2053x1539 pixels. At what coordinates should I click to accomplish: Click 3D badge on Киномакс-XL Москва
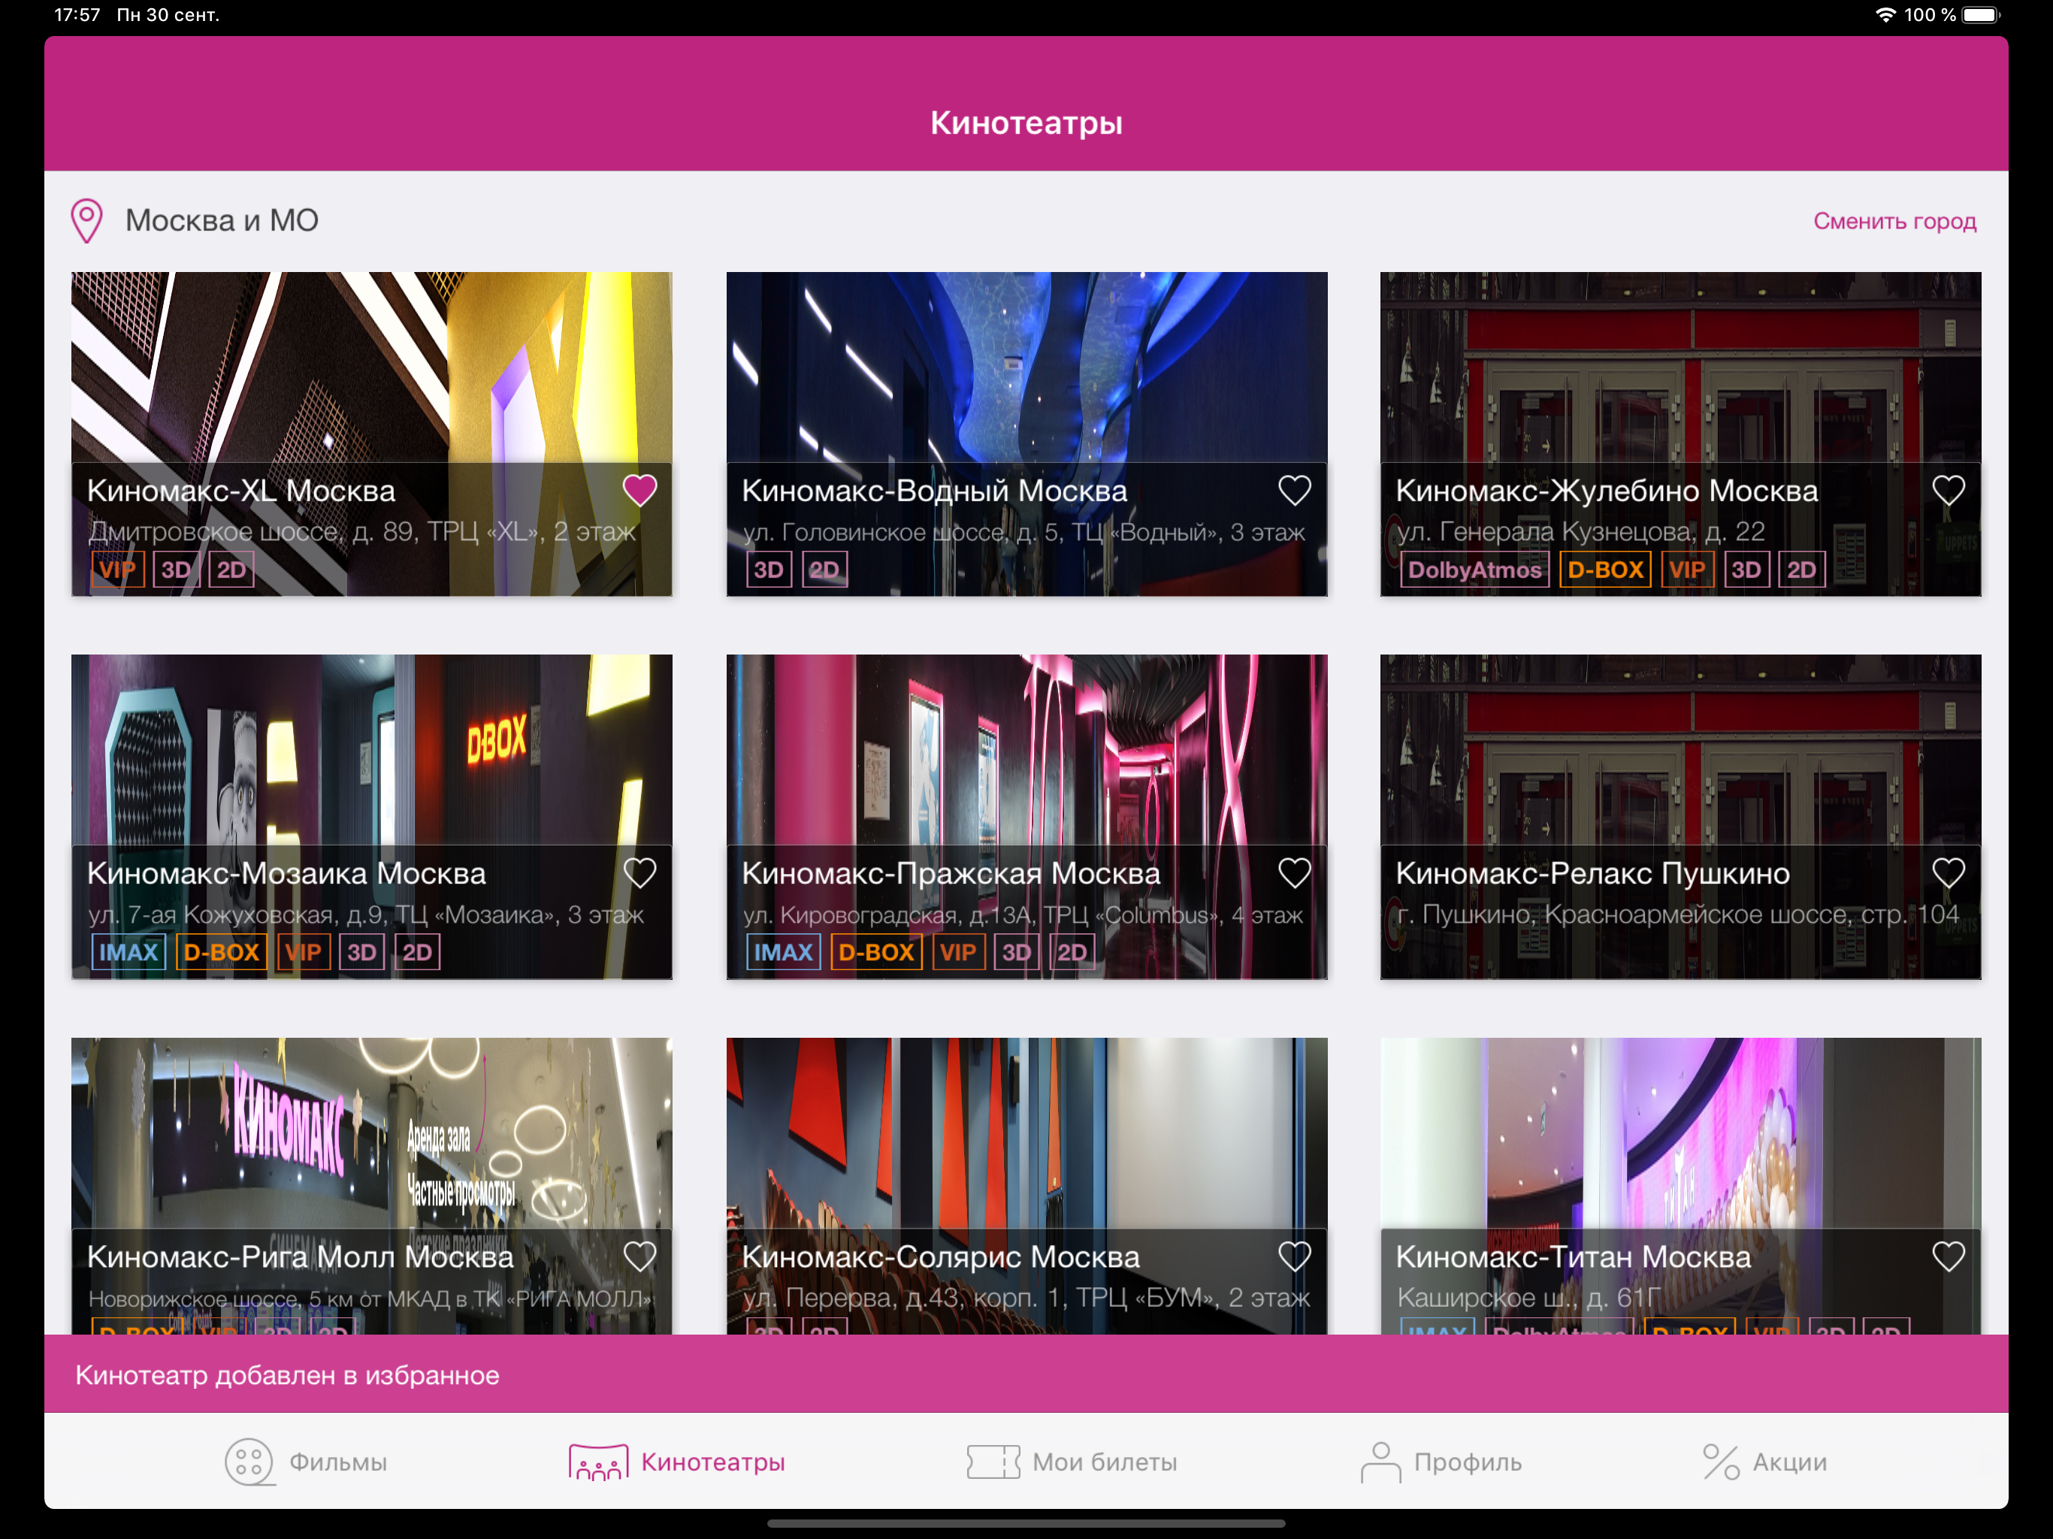(177, 569)
